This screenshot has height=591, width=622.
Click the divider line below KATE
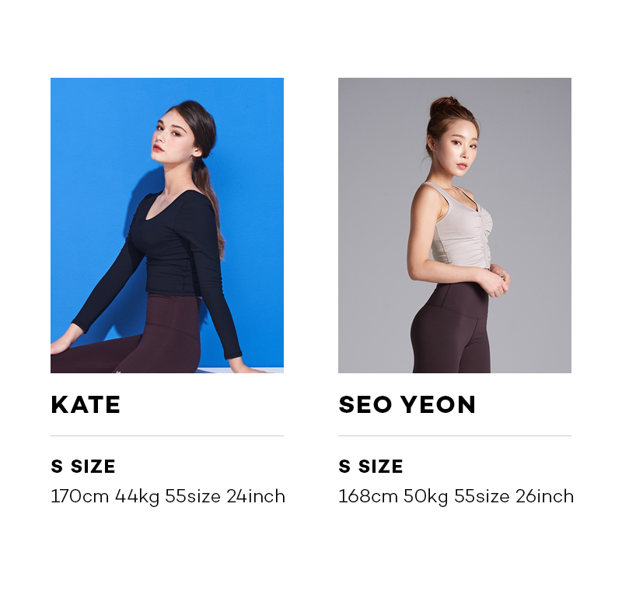pyautogui.click(x=167, y=435)
